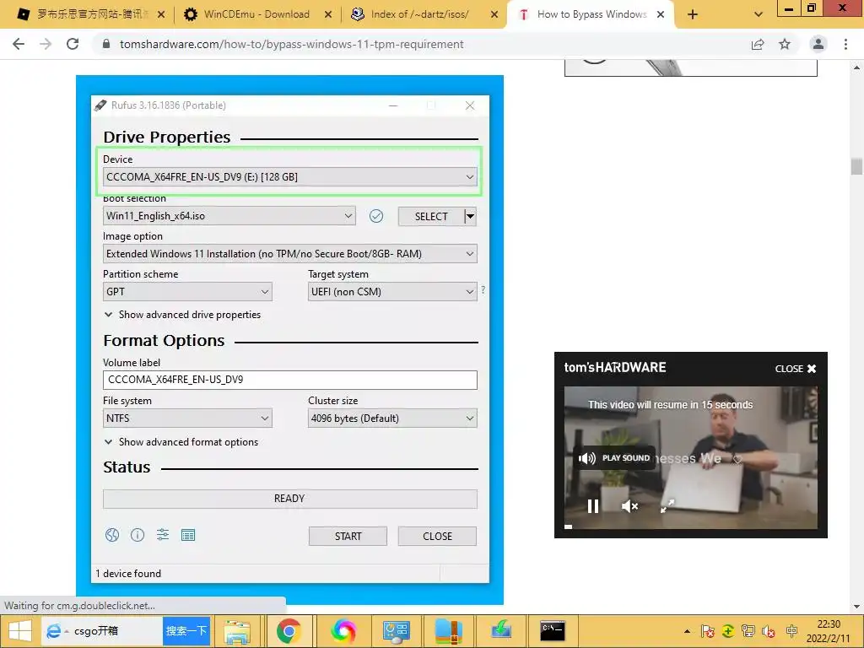Viewport: 864px width, 648px height.
Task: Open the Partition scheme GPT dropdown
Action: 187,291
